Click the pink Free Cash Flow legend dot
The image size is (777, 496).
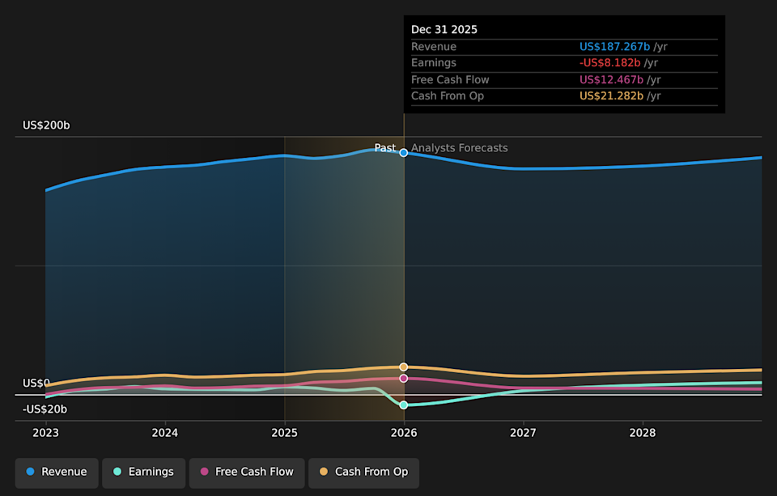(x=205, y=473)
